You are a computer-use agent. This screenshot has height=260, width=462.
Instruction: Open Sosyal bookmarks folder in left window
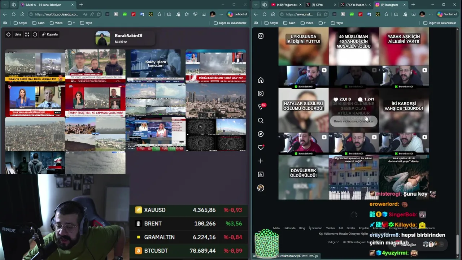(20, 23)
